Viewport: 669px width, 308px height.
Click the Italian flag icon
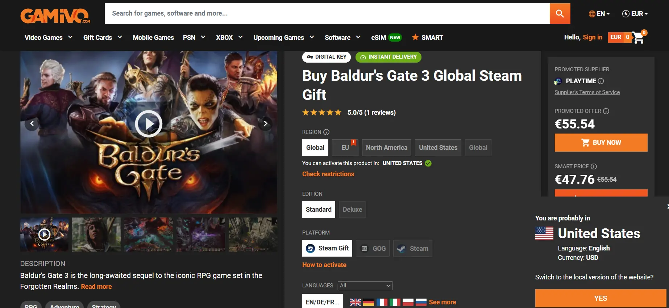(395, 302)
